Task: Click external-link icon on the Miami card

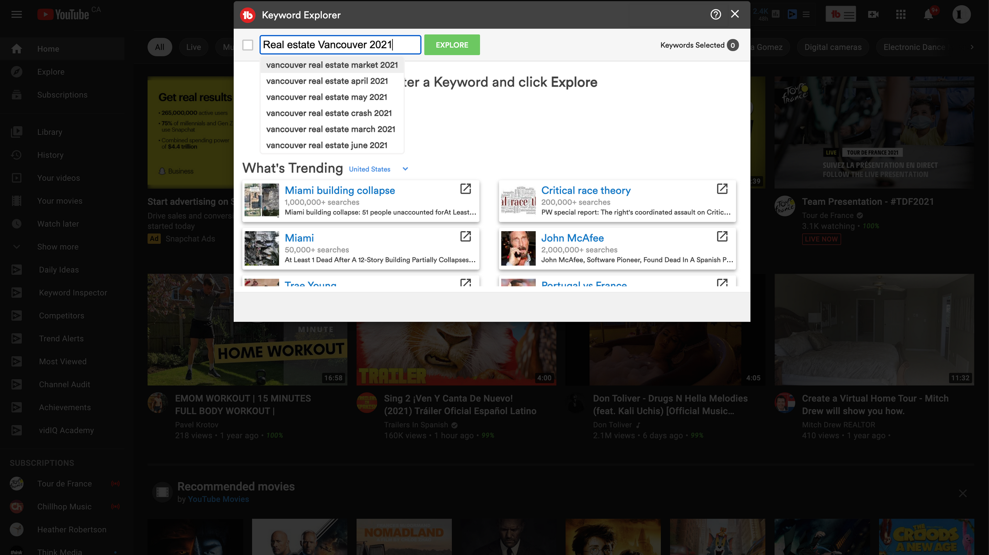Action: (466, 236)
